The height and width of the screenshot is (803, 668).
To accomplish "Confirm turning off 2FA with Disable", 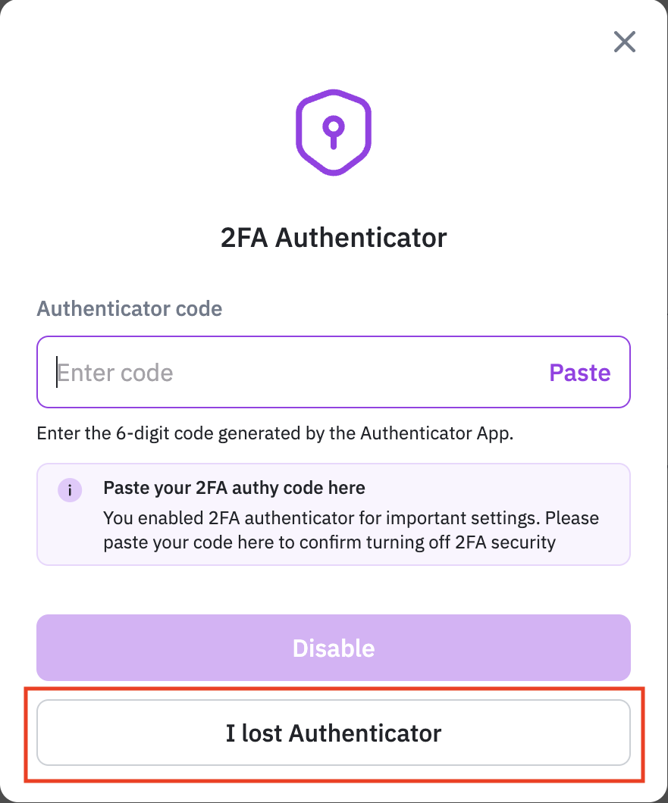I will tap(334, 648).
